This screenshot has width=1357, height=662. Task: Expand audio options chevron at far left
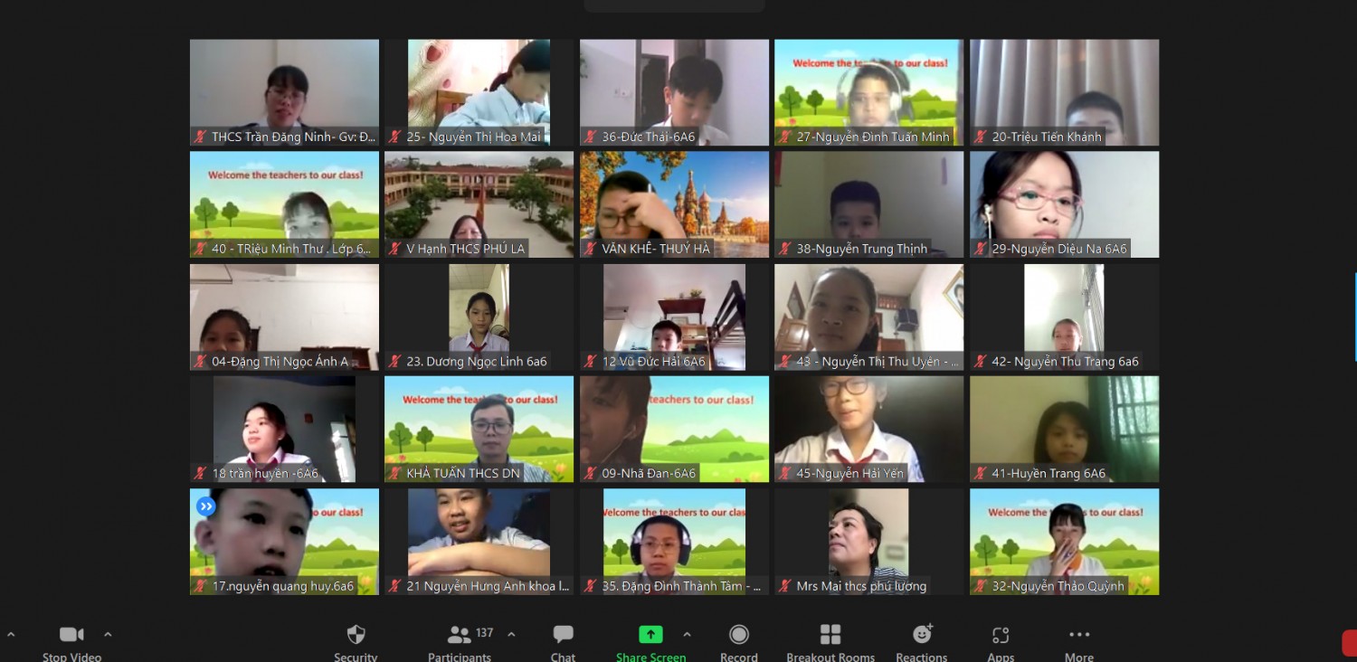tap(11, 634)
